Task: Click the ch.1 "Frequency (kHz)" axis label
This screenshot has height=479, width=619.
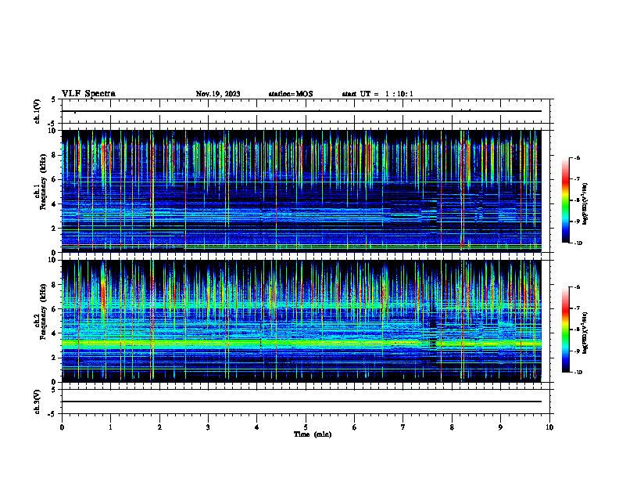Action: [43, 182]
